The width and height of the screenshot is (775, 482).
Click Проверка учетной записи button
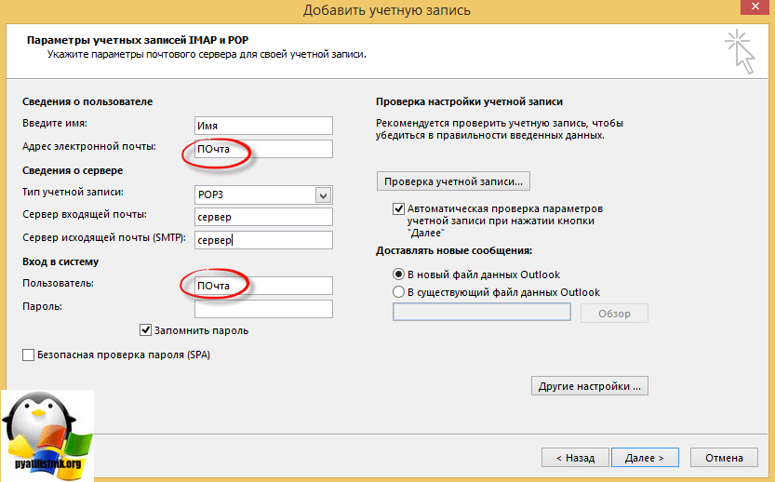453,180
